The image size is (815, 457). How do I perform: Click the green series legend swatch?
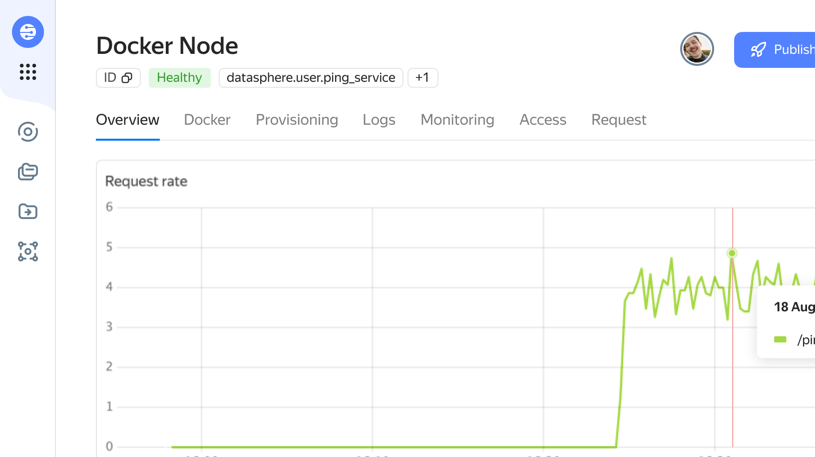click(780, 340)
